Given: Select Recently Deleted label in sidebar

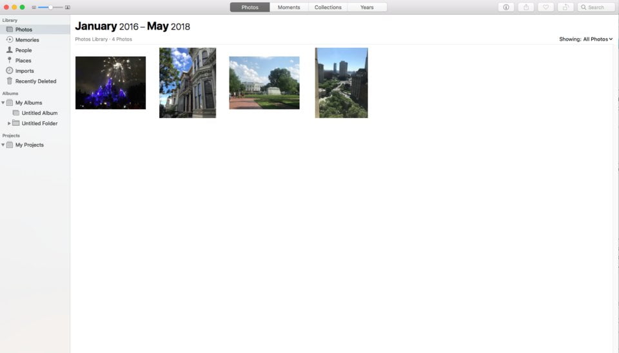Looking at the screenshot, I should [x=36, y=81].
